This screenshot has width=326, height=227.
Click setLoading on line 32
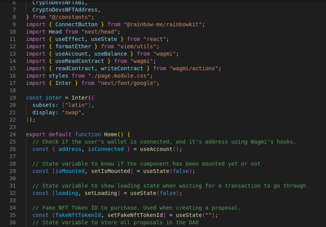(x=101, y=193)
